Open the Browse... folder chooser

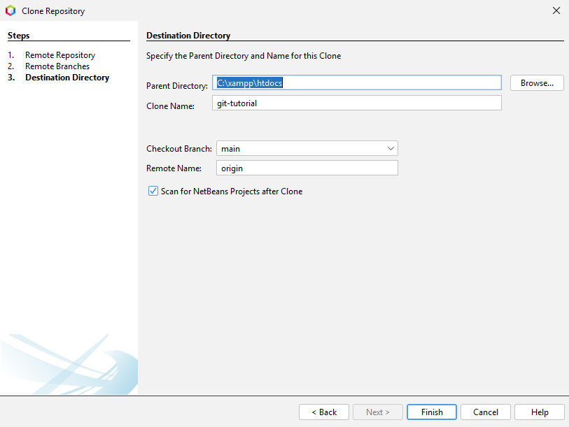pos(537,82)
